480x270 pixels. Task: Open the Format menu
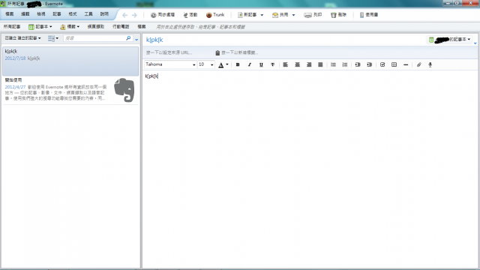point(73,14)
